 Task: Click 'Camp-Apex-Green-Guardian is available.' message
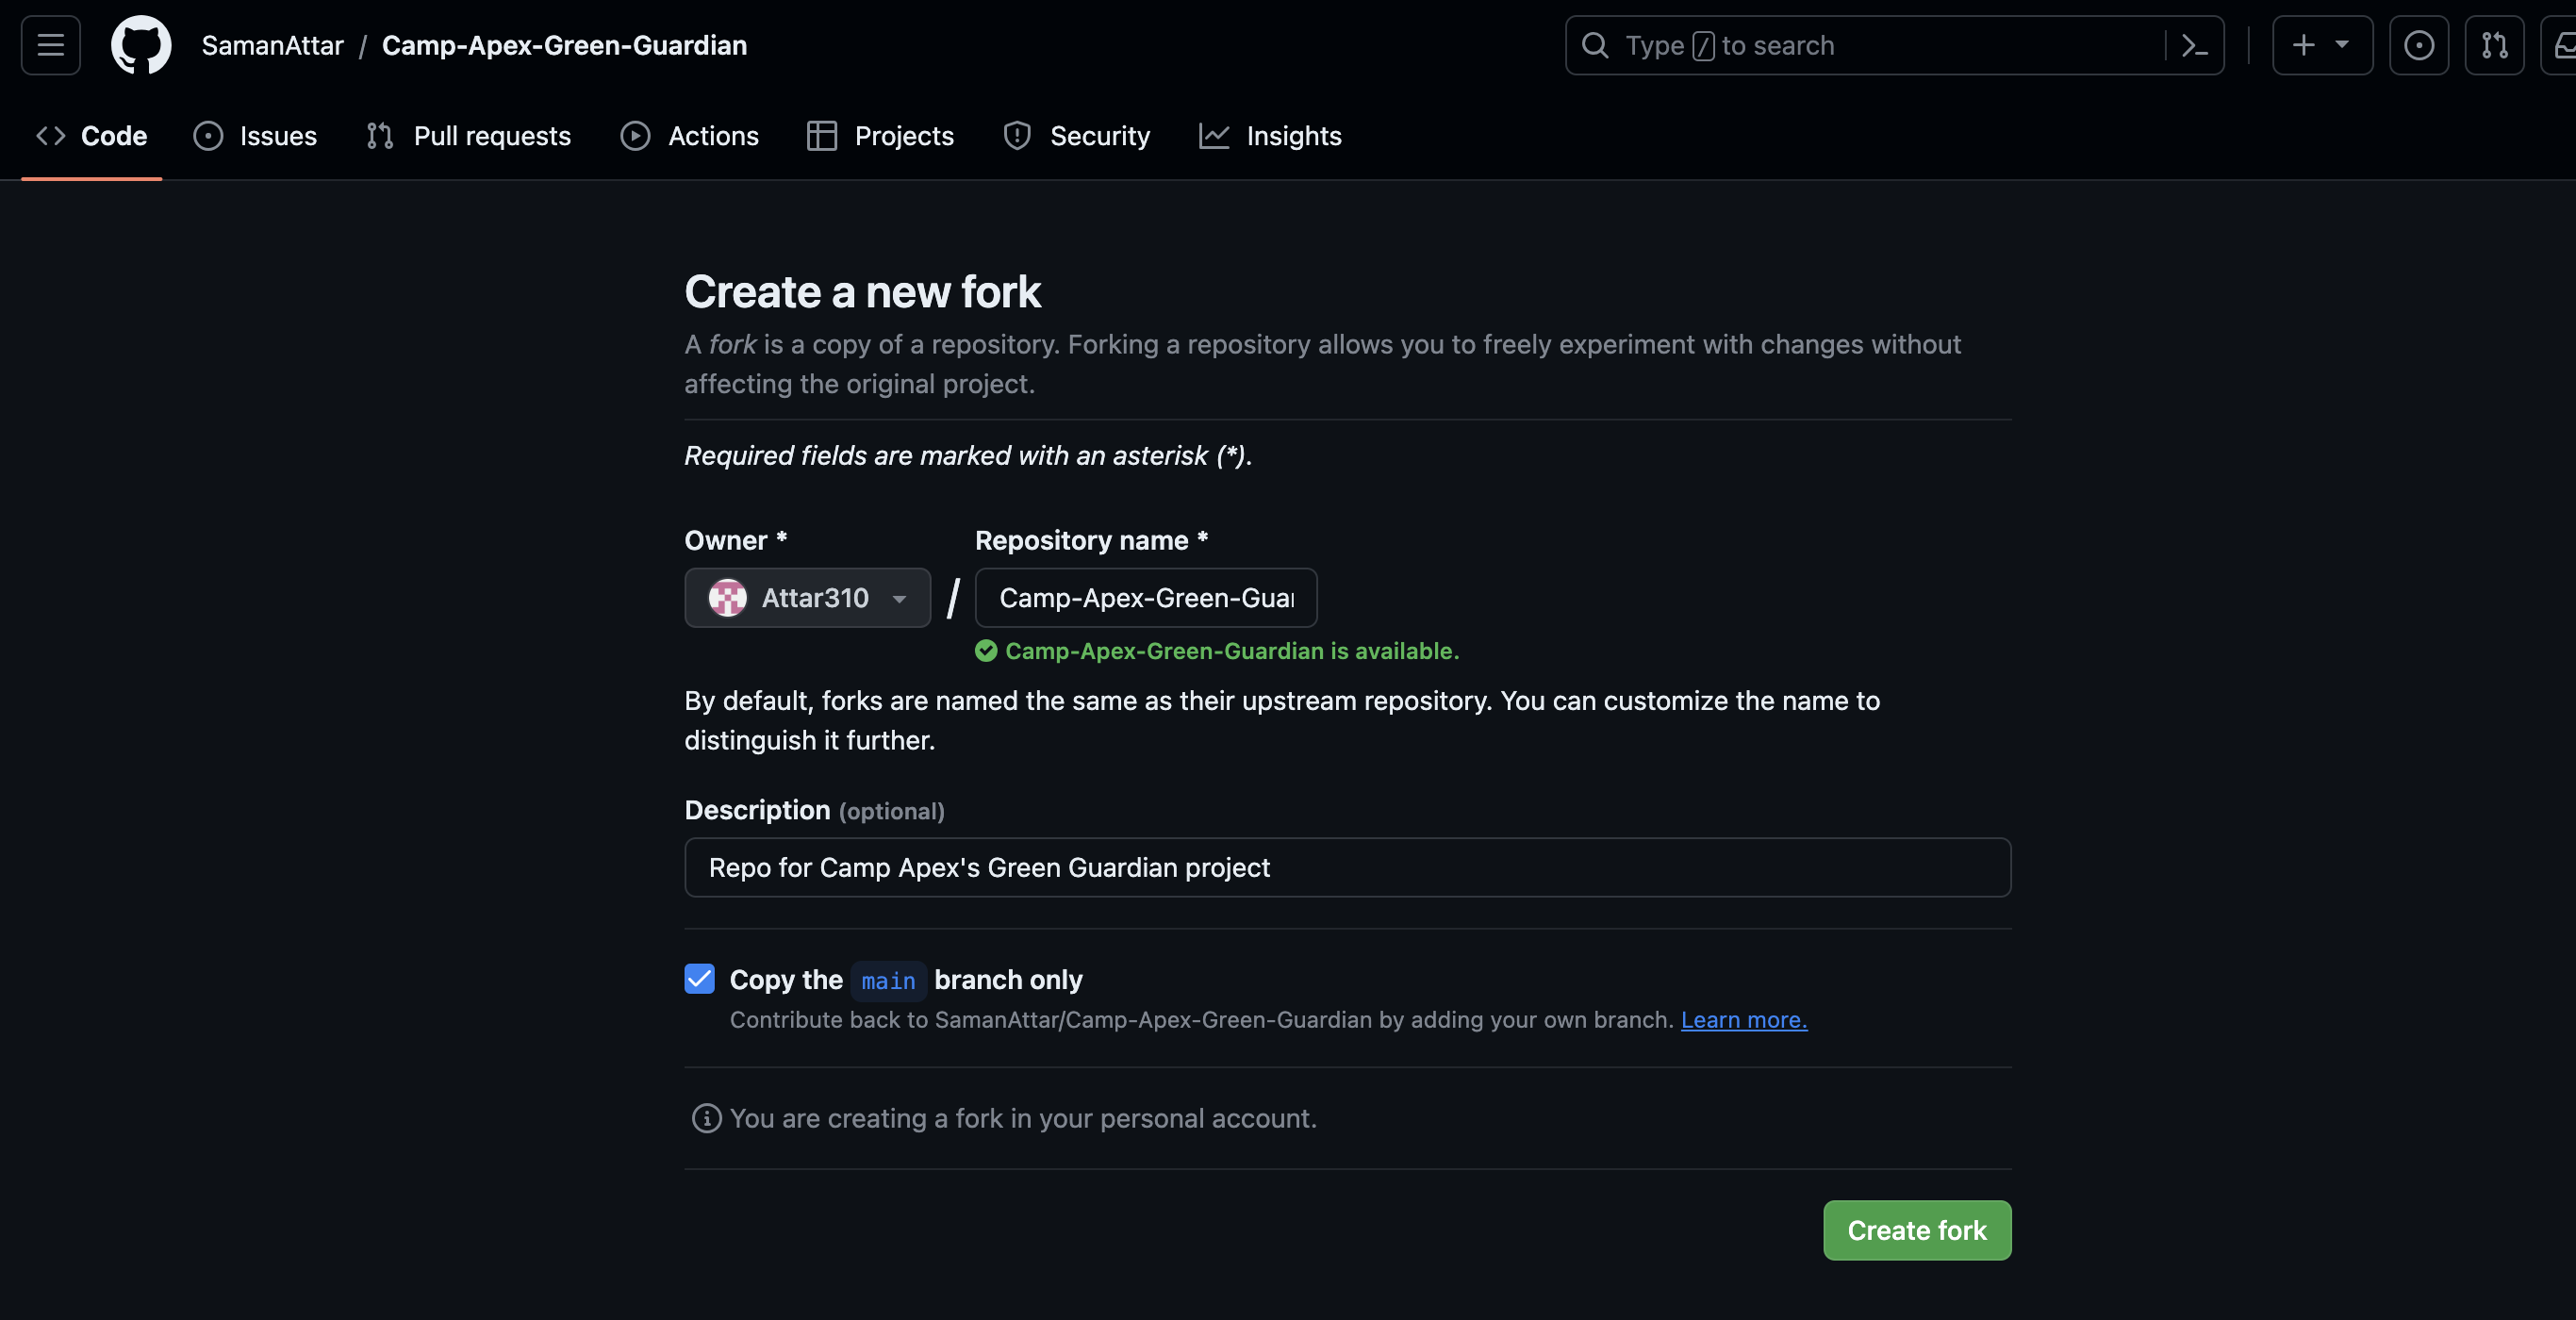point(1232,651)
